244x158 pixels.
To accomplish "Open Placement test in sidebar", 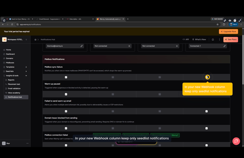I will pyautogui.click(x=14, y=84).
